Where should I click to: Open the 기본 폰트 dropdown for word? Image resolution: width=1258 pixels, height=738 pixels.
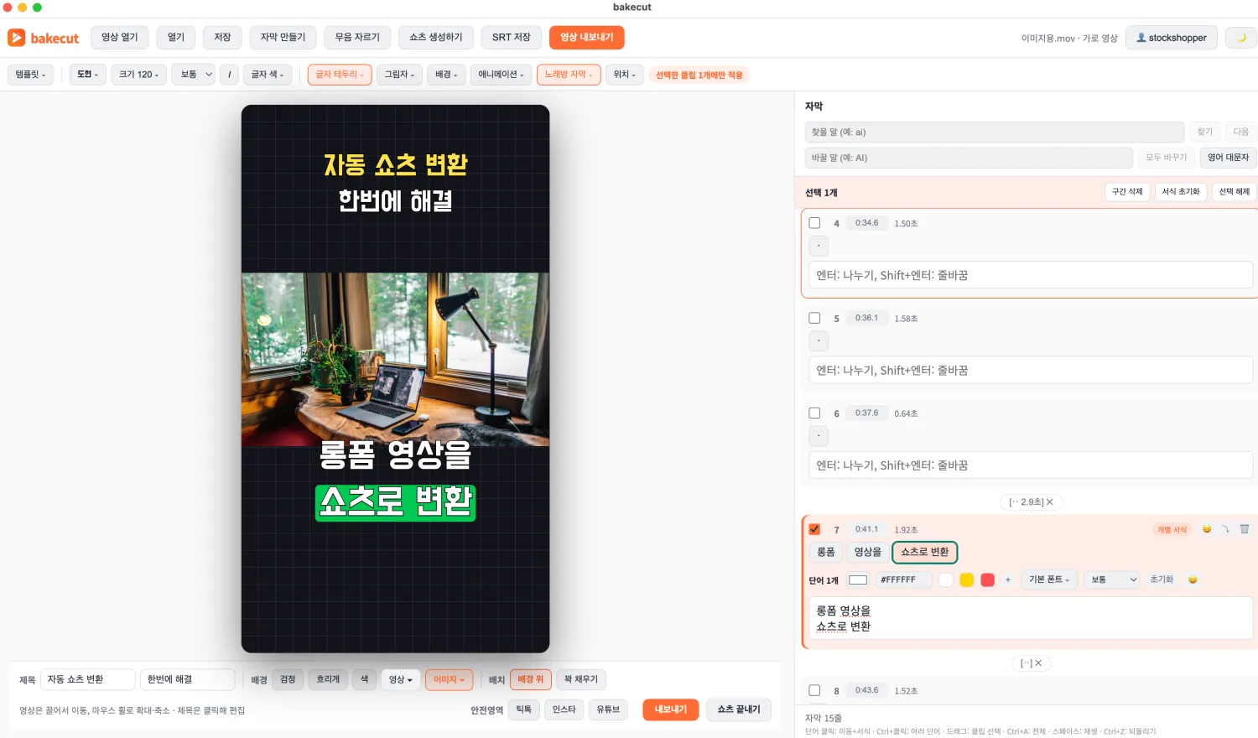click(1049, 579)
